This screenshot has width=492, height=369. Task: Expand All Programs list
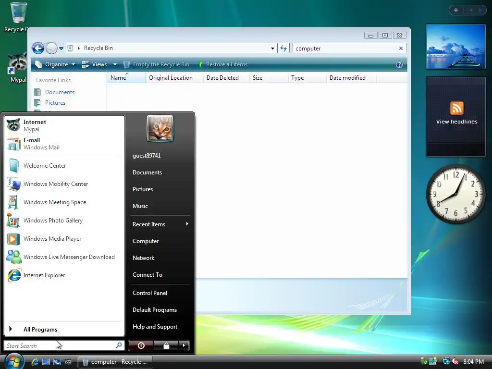click(x=64, y=329)
